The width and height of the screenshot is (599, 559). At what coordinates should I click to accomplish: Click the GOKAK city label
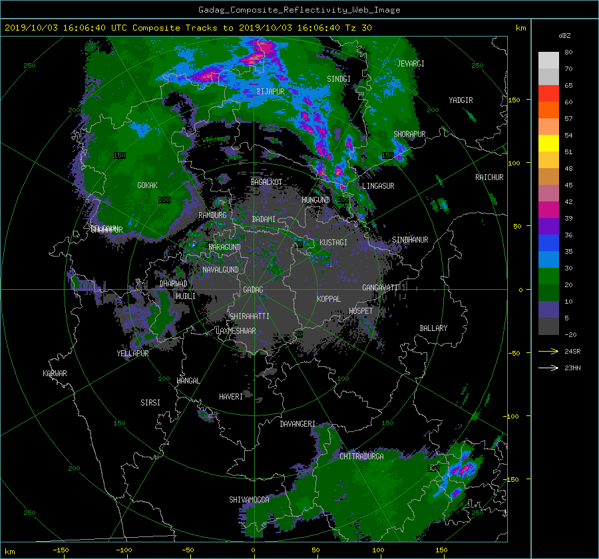(x=148, y=185)
